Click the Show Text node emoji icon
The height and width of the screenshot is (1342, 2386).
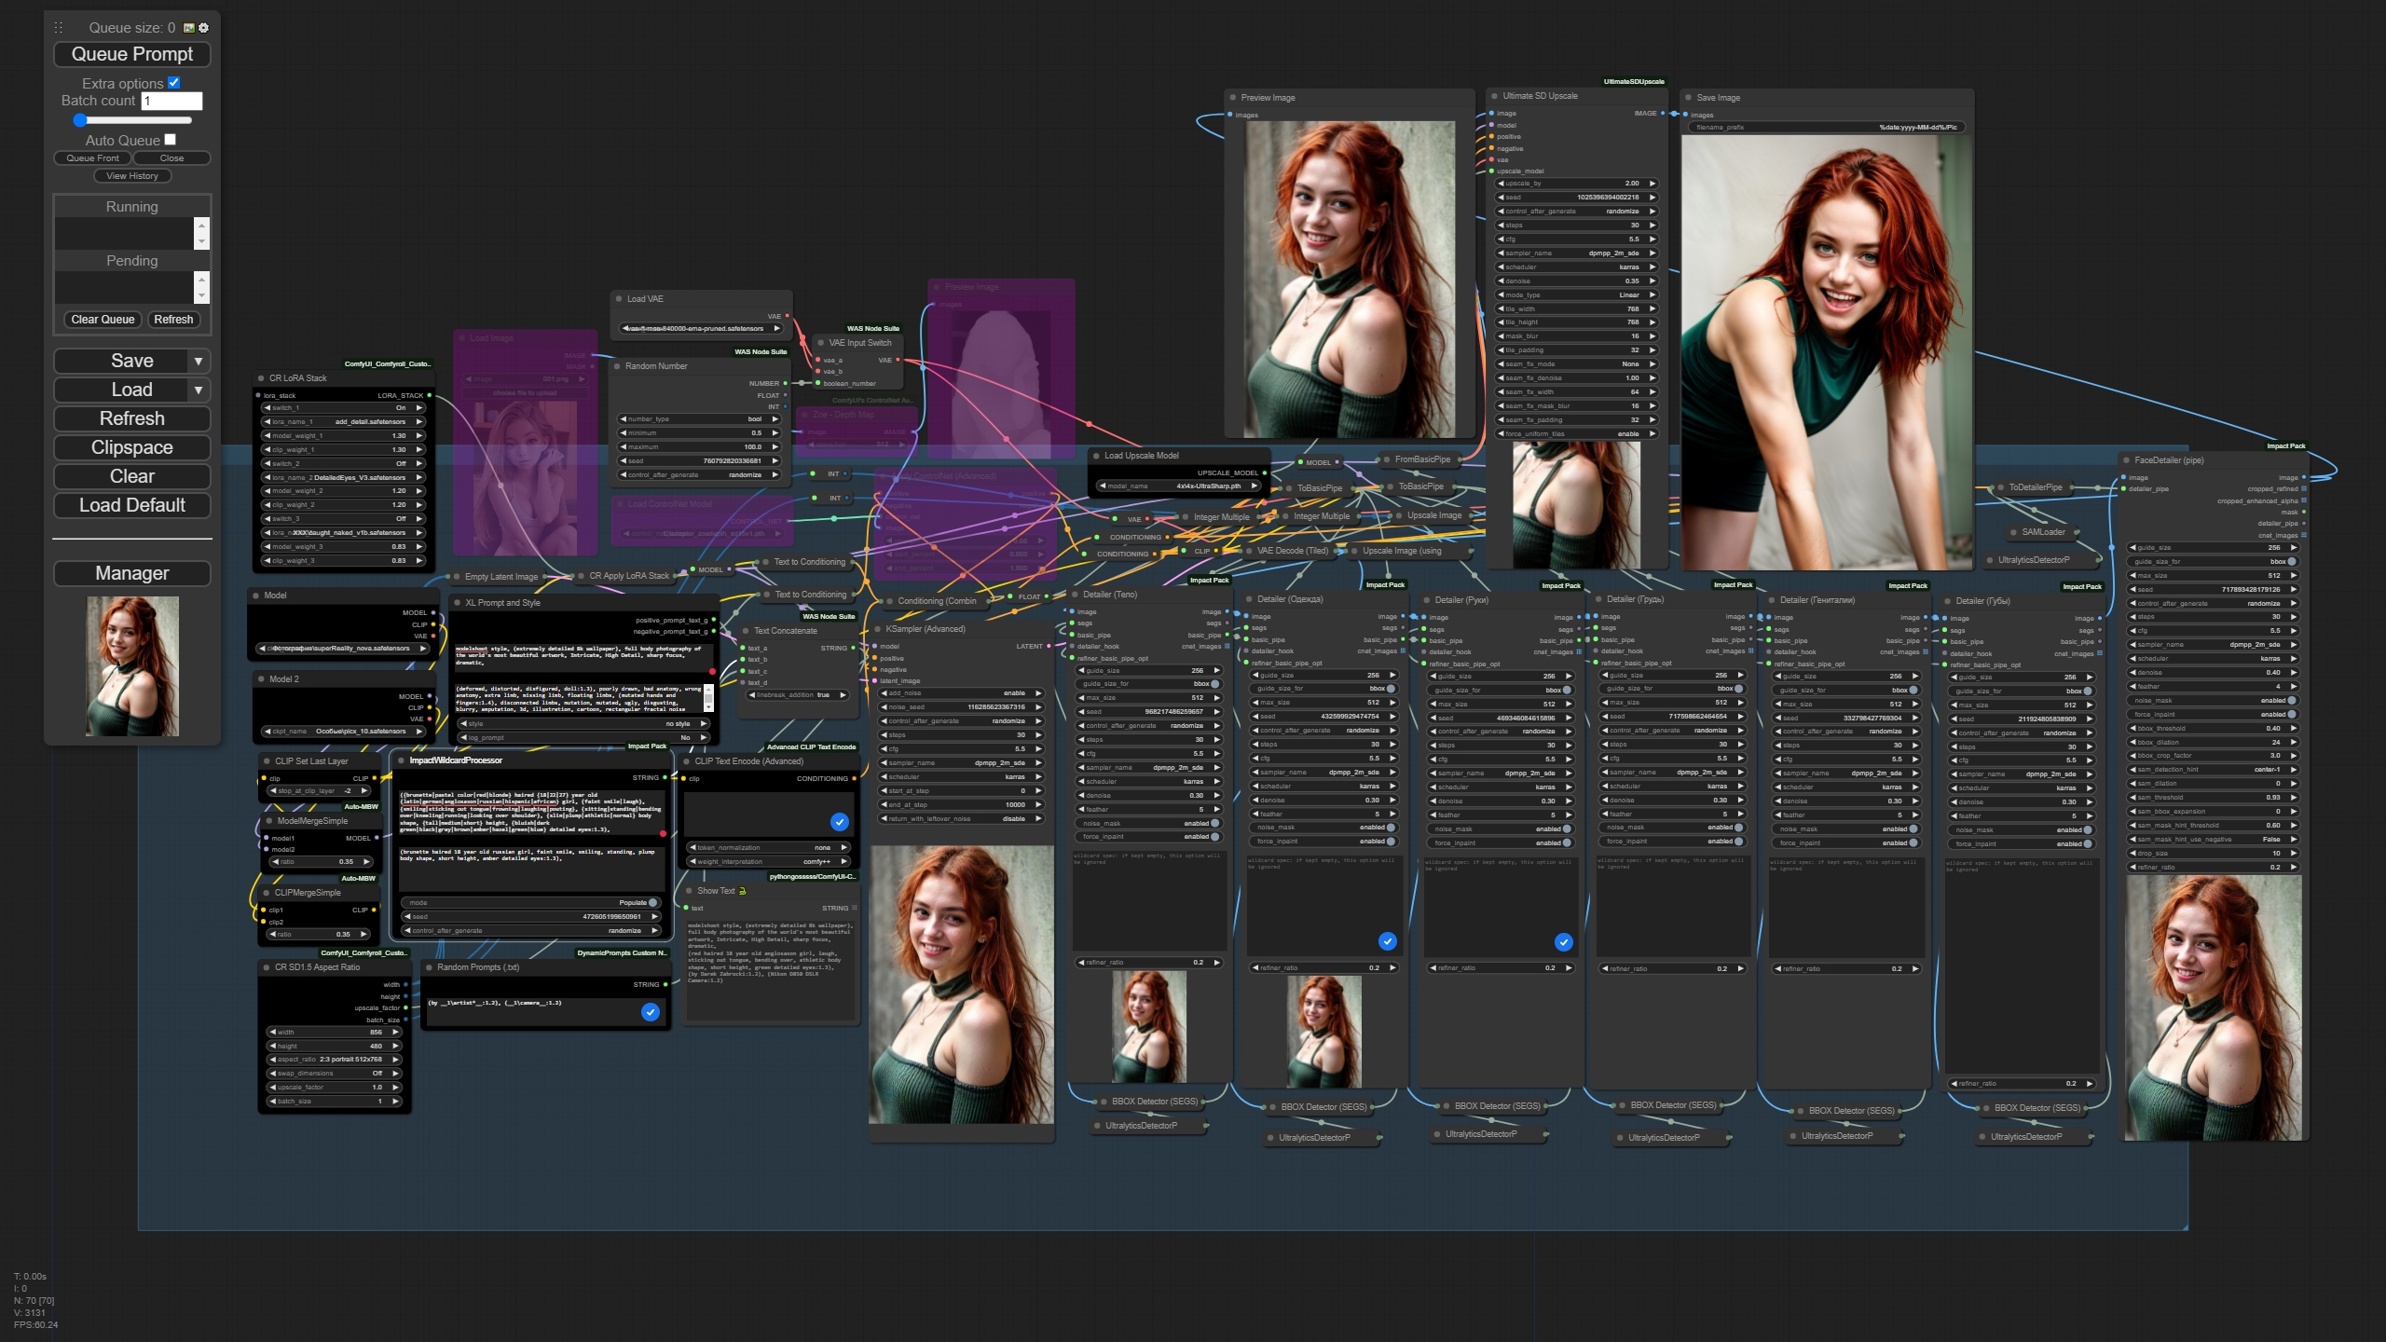click(743, 891)
